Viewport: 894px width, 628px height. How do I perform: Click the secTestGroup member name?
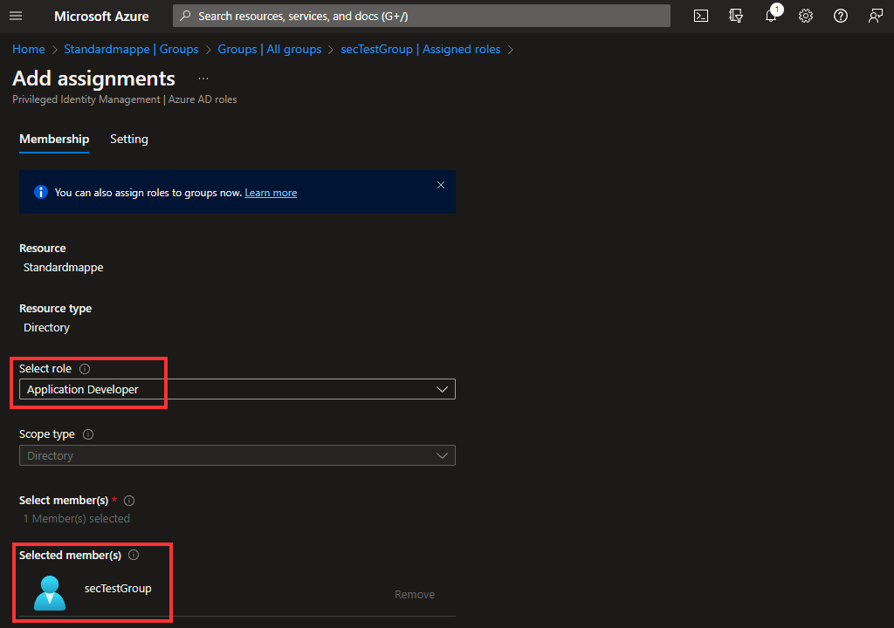(118, 588)
